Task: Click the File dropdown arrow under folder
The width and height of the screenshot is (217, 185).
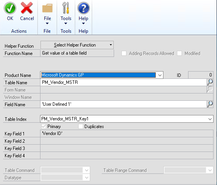Action: click(47, 23)
